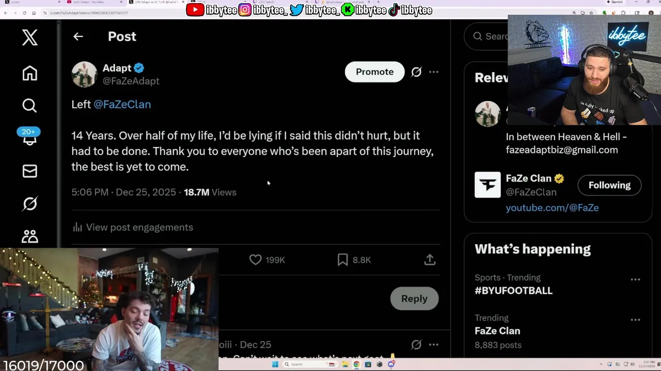The height and width of the screenshot is (371, 661).
Task: Click the Grok icon next to Promote
Action: [x=416, y=72]
